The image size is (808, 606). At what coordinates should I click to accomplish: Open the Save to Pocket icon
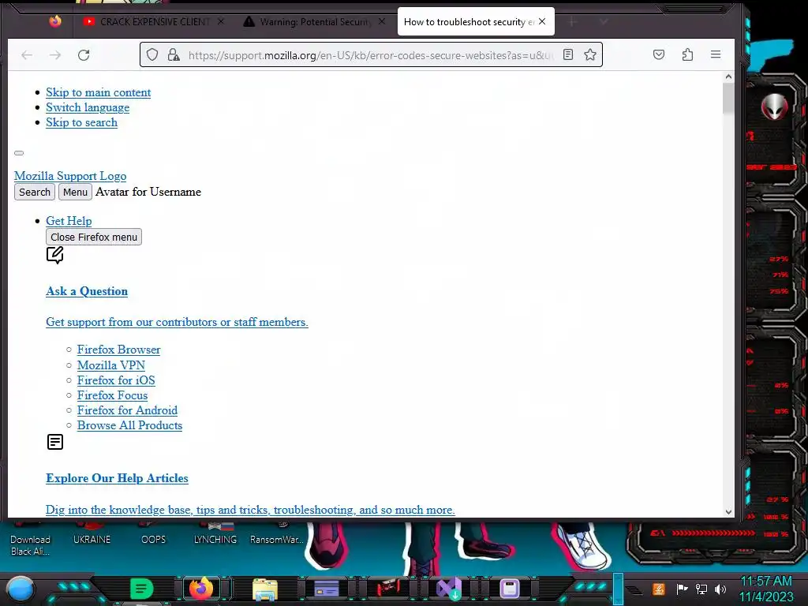659,54
